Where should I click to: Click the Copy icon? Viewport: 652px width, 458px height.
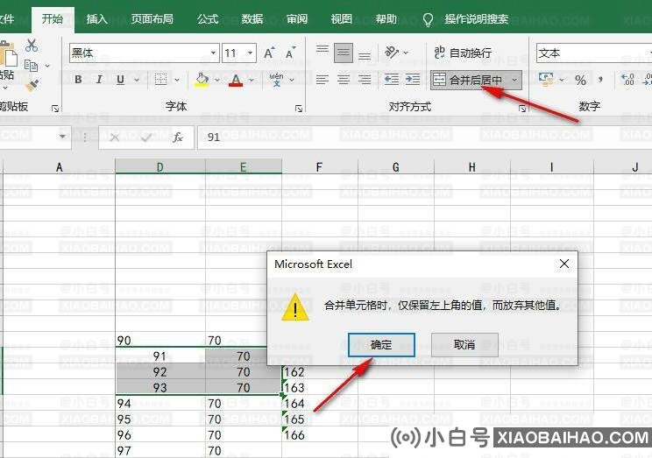click(32, 66)
